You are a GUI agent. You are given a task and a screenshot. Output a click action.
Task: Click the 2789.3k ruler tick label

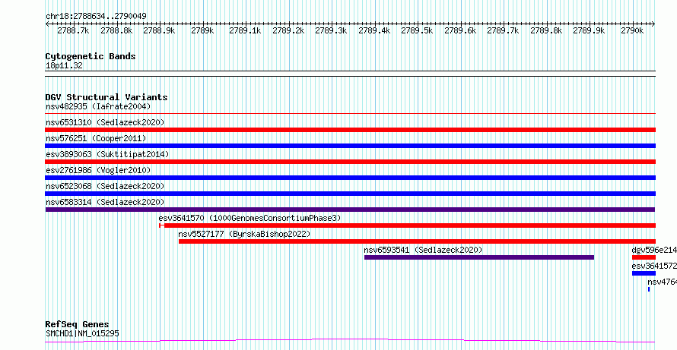click(331, 31)
